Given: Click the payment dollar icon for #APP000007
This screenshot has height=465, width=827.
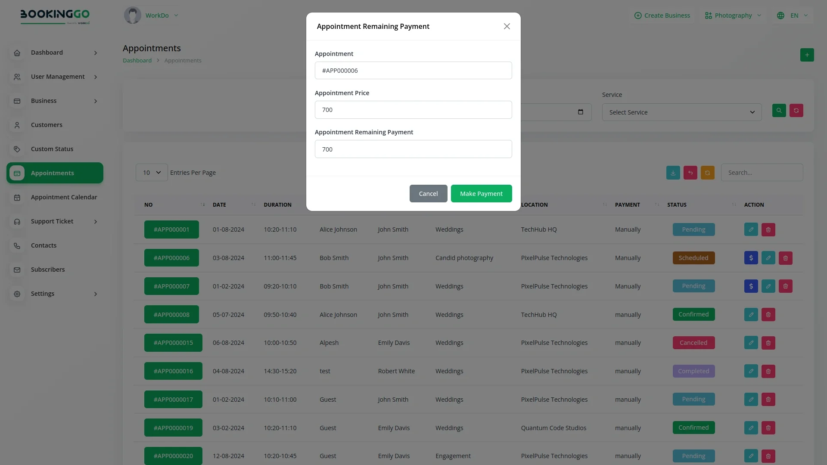Looking at the screenshot, I should tap(751, 286).
